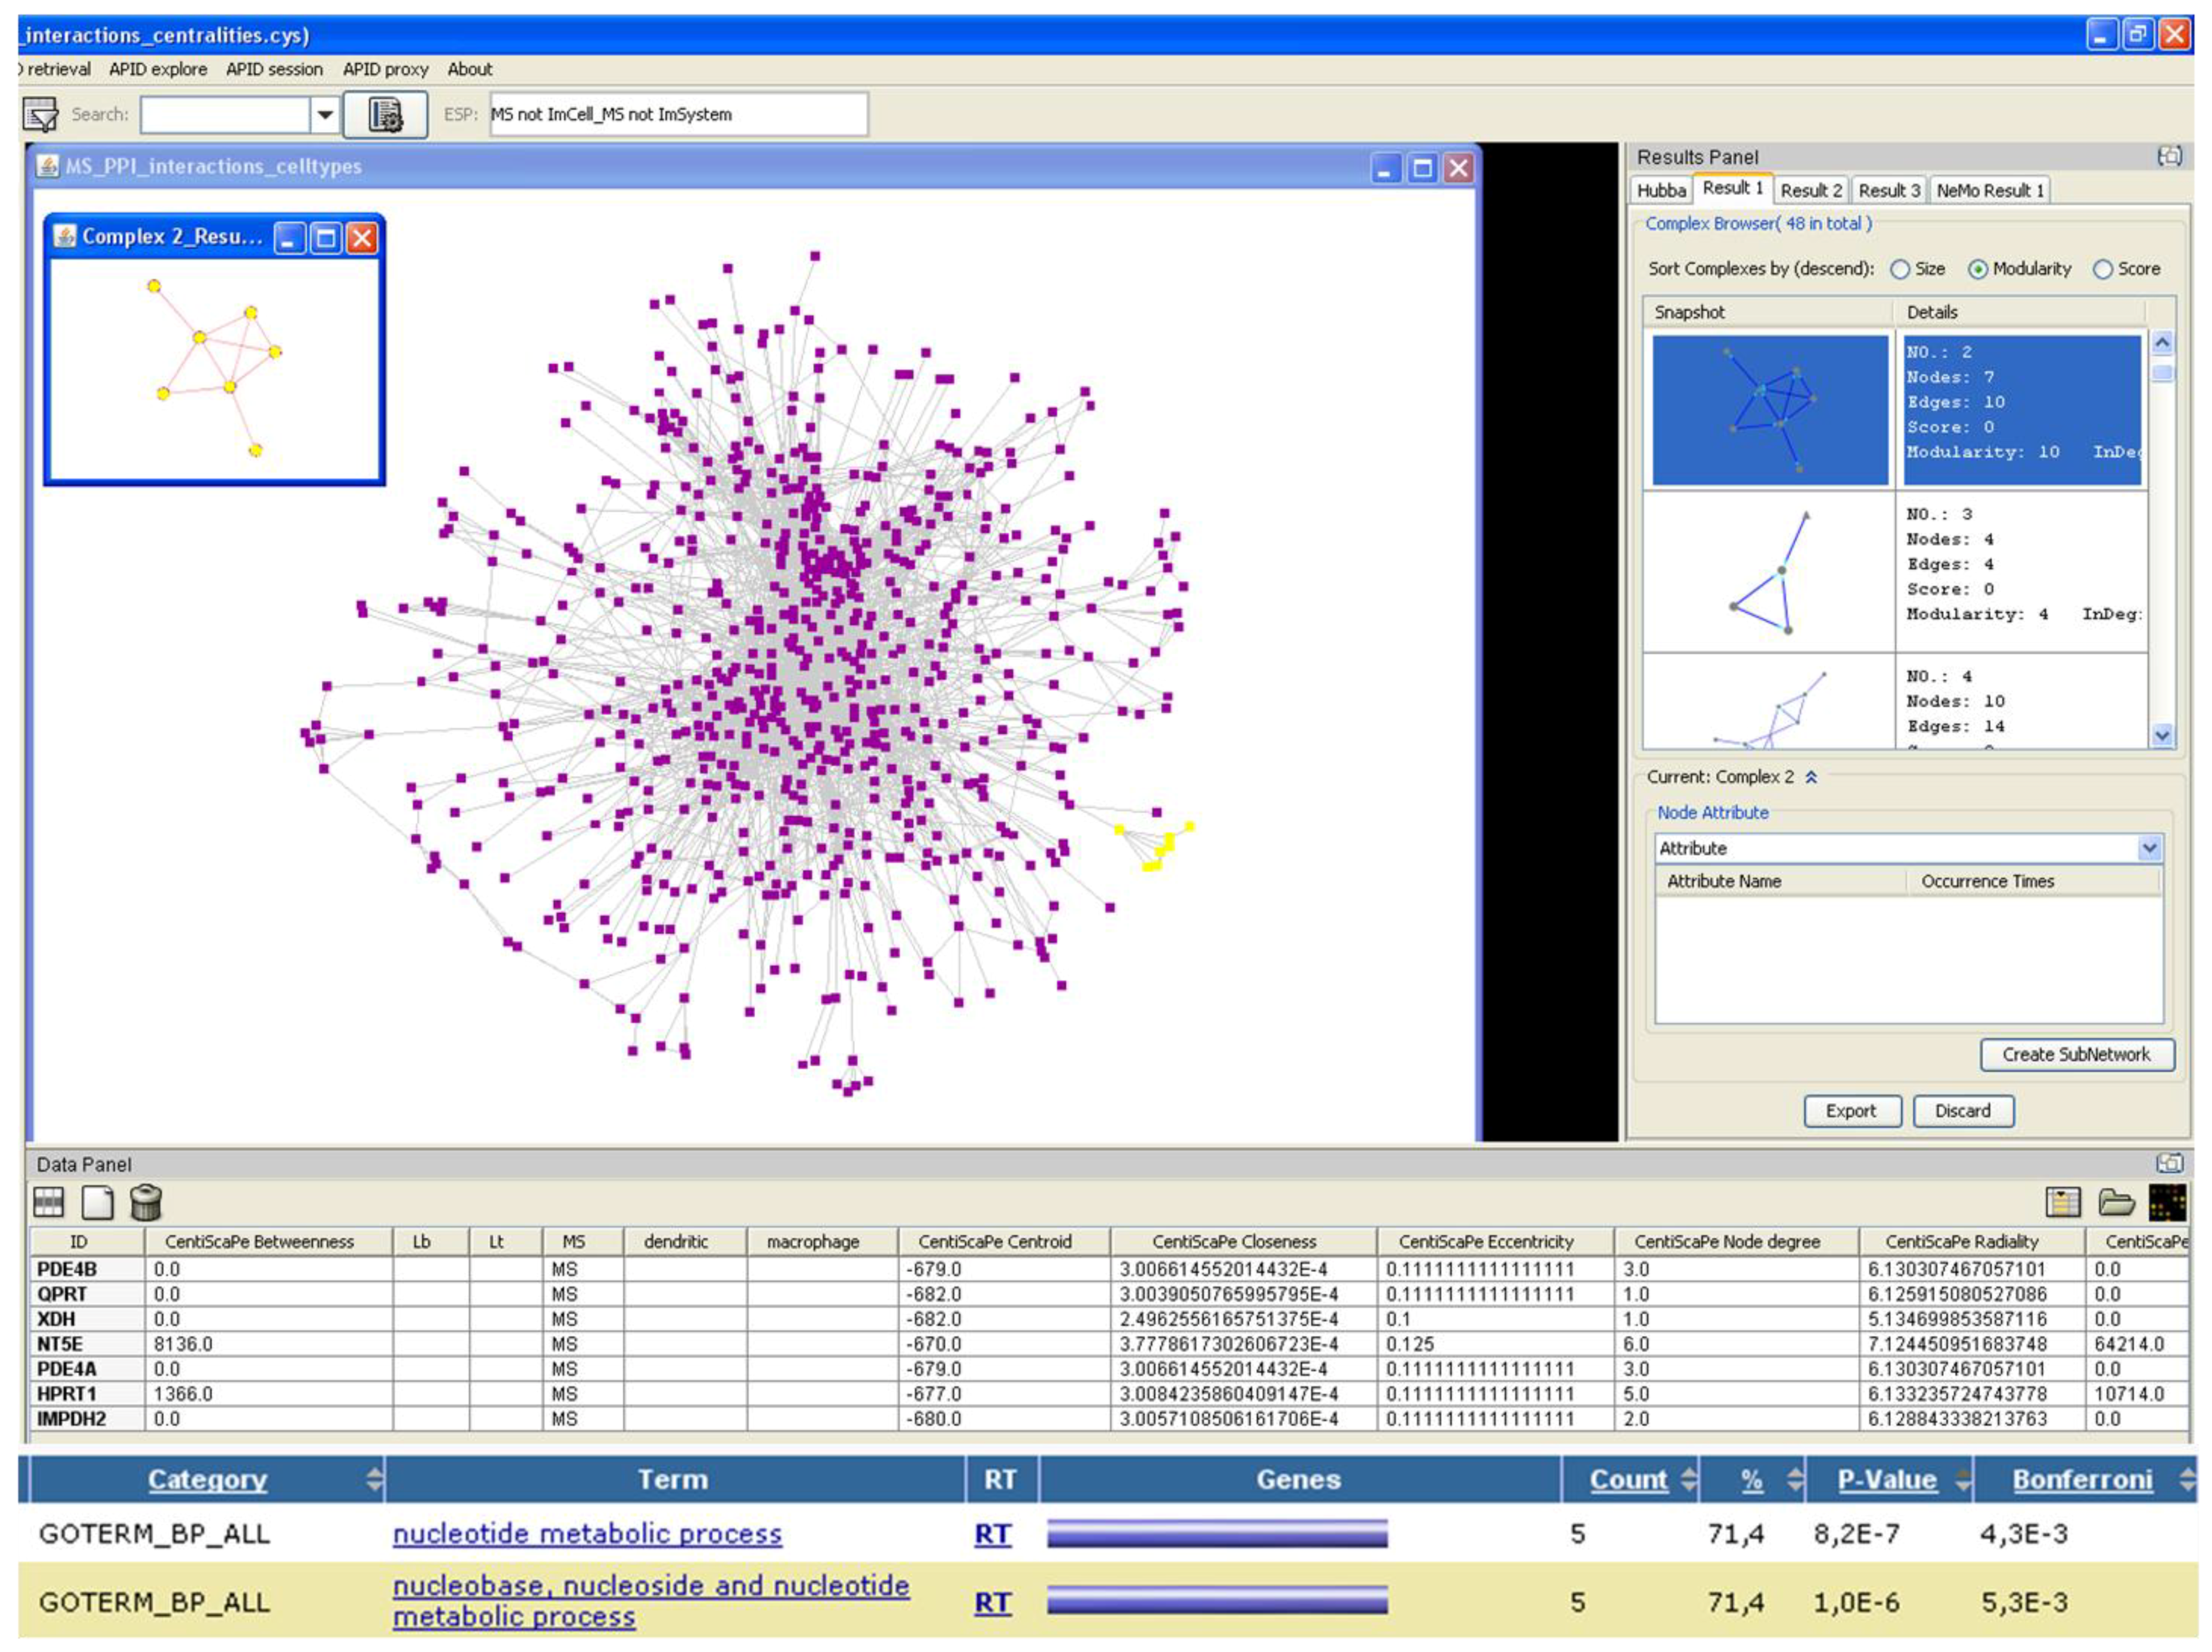Click the checkmark icon left of Search
Viewport: 2212px width, 1652px height.
pos(41,115)
